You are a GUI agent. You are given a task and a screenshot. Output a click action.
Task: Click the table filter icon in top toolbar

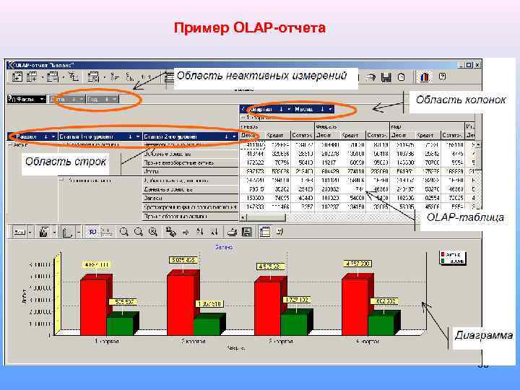(x=93, y=77)
